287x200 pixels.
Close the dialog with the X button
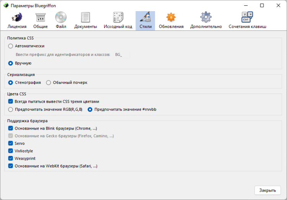click(x=279, y=5)
